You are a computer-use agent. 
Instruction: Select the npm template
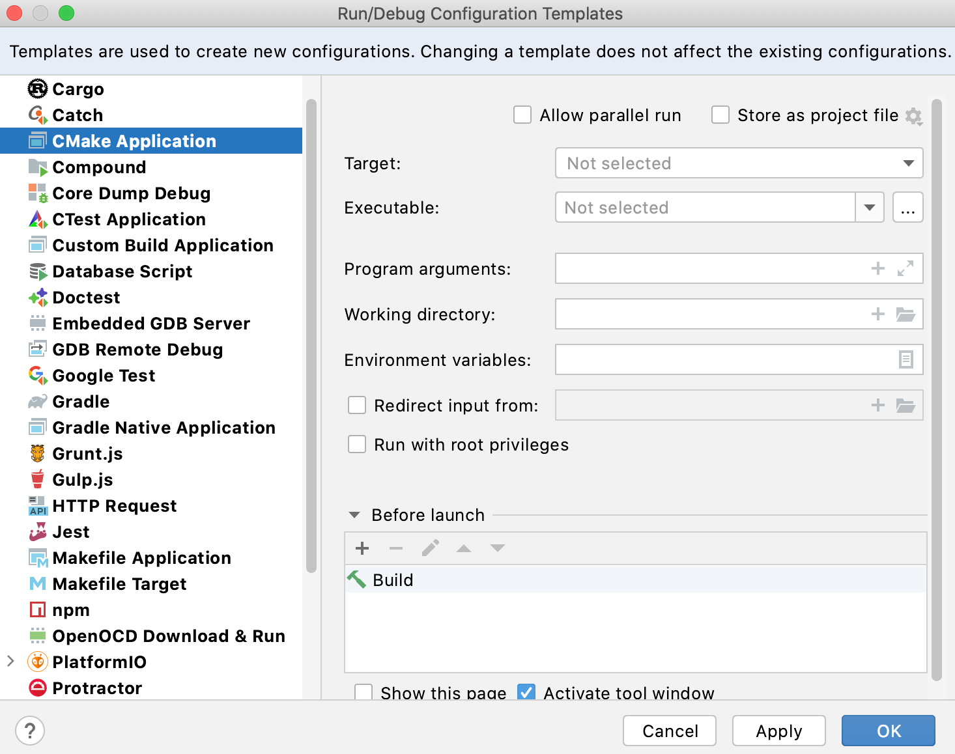[71, 609]
